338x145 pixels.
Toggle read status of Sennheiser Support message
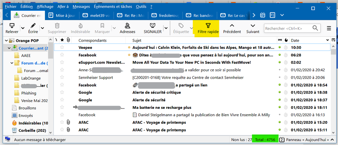(x=279, y=77)
